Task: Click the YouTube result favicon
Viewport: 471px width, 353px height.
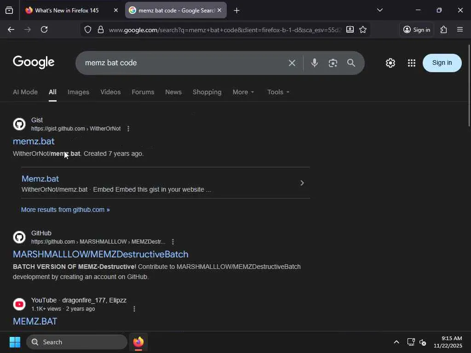Action: (19, 304)
